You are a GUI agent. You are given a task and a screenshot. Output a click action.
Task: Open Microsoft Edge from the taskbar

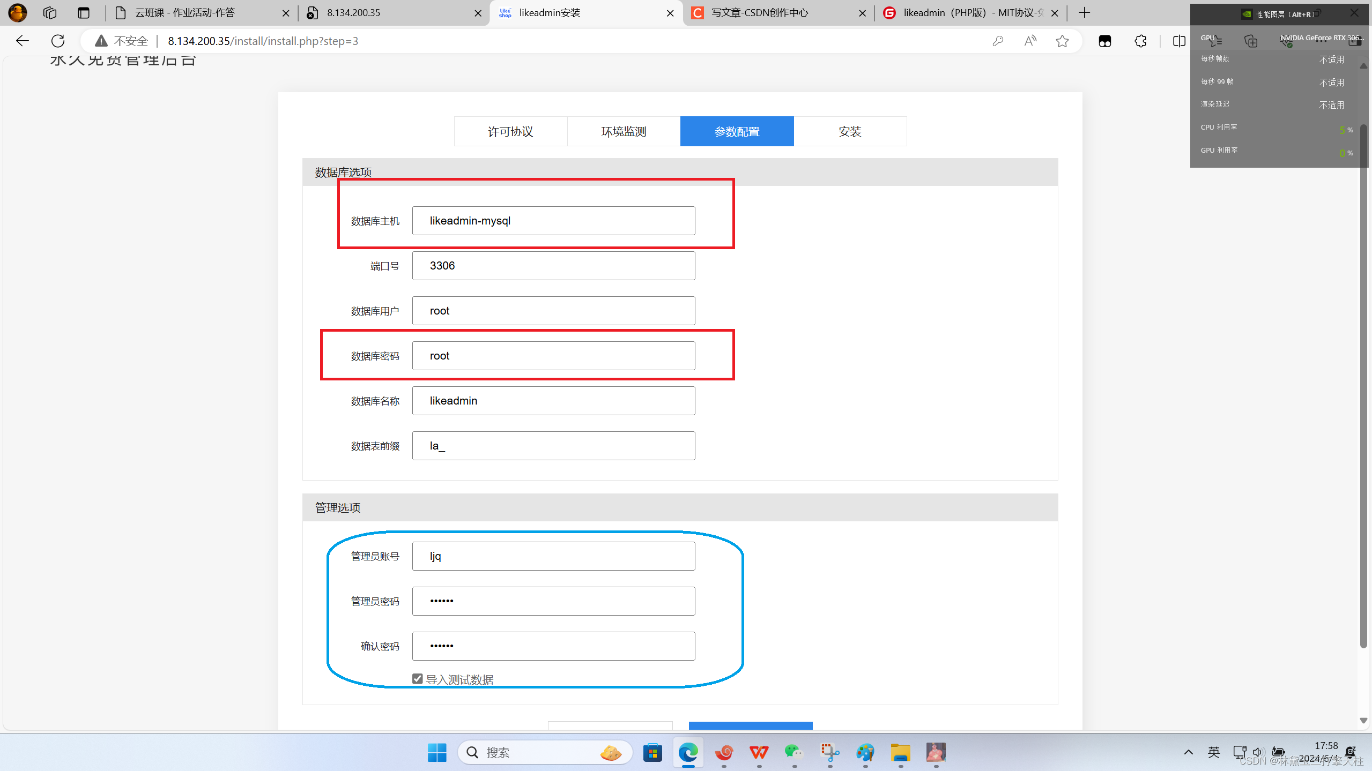click(688, 752)
